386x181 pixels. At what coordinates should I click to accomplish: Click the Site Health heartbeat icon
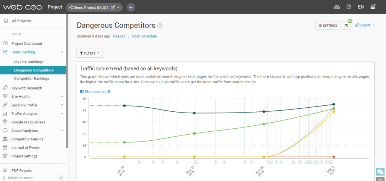pos(5,96)
